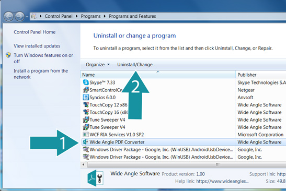Click Netgear publisher cell
Screen dimensions: 286x191
click(x=246, y=90)
